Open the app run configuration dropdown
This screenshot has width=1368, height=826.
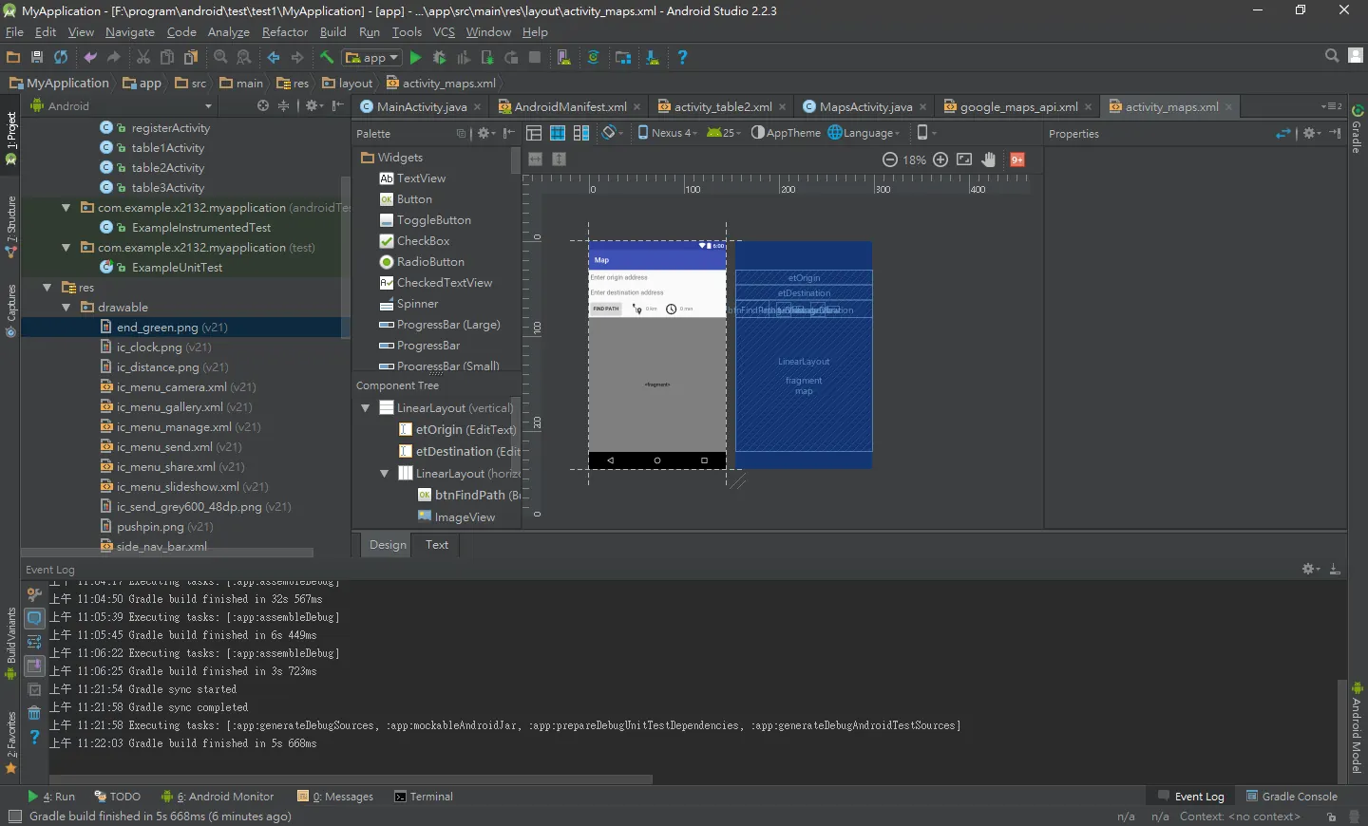point(372,58)
